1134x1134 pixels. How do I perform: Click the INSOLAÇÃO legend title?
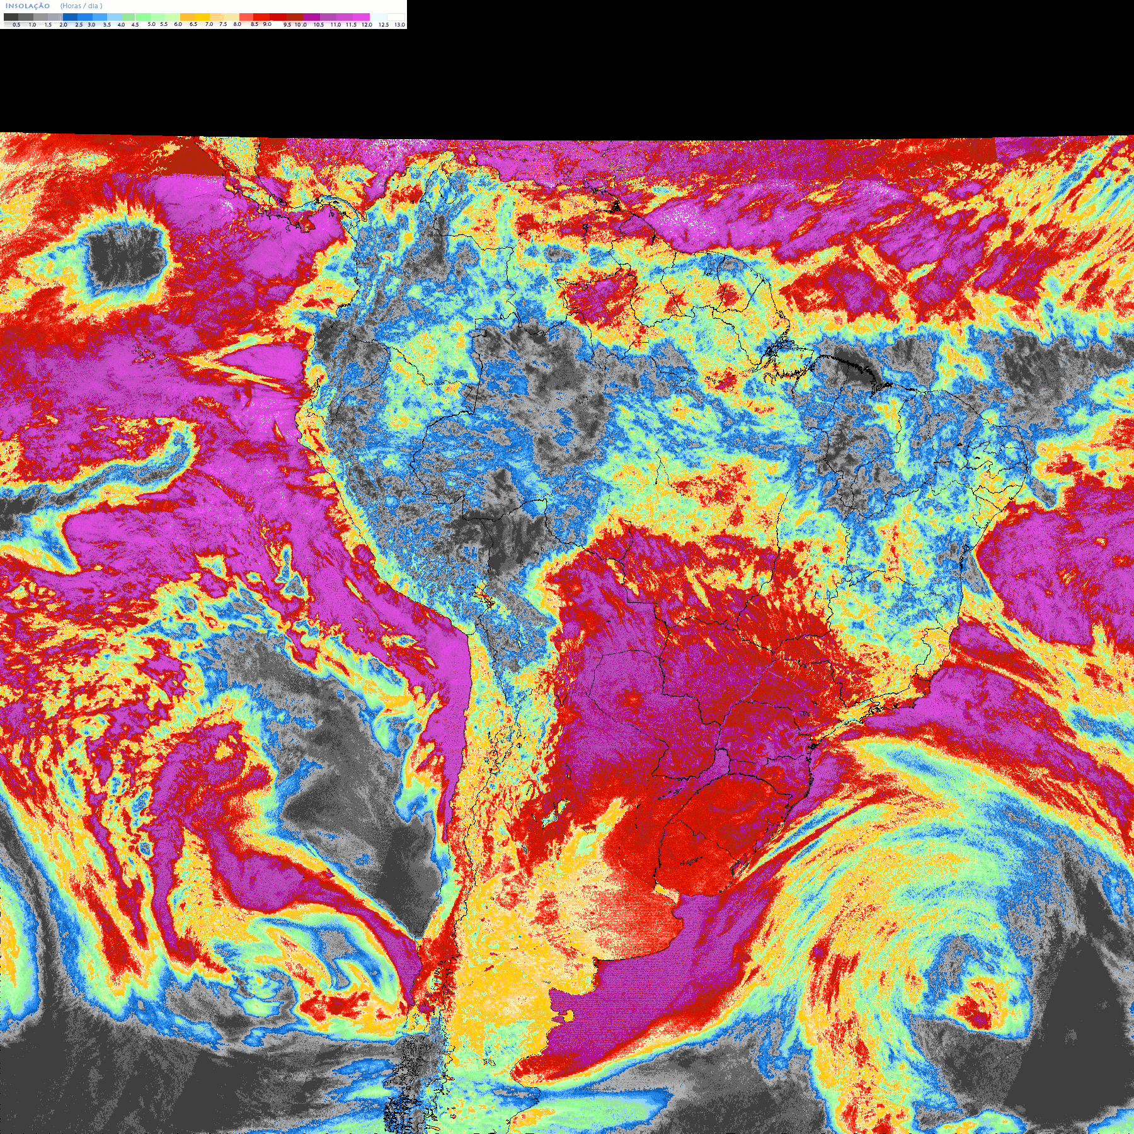tap(28, 6)
